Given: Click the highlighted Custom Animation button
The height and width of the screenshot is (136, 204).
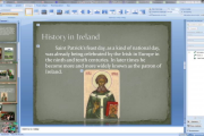Looking at the screenshot, I should 9,14.
